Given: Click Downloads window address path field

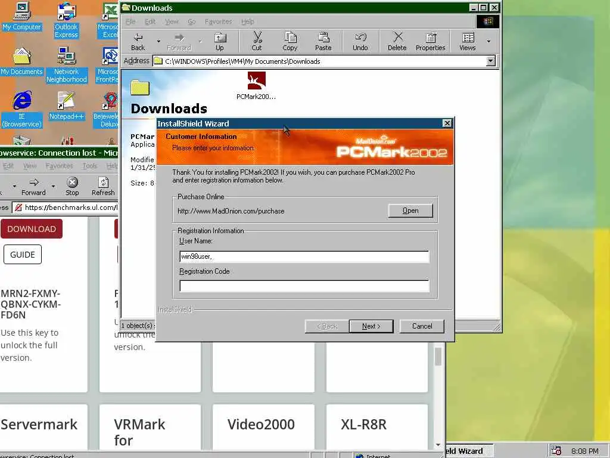Looking at the screenshot, I should click(320, 61).
